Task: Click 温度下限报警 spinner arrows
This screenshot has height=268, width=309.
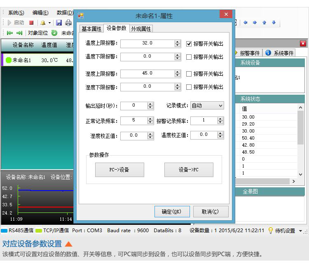Action: coord(177,57)
